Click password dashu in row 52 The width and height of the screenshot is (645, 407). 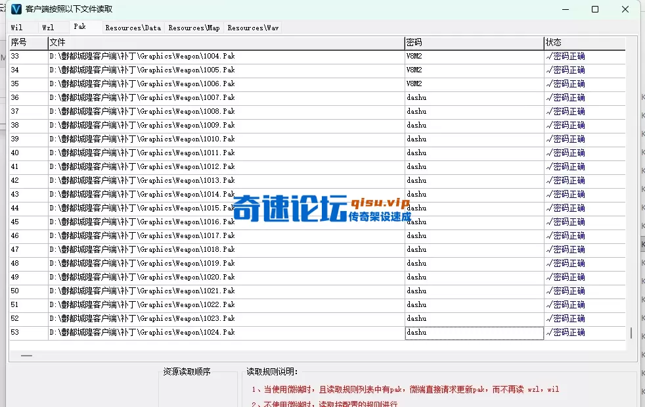[x=416, y=318]
